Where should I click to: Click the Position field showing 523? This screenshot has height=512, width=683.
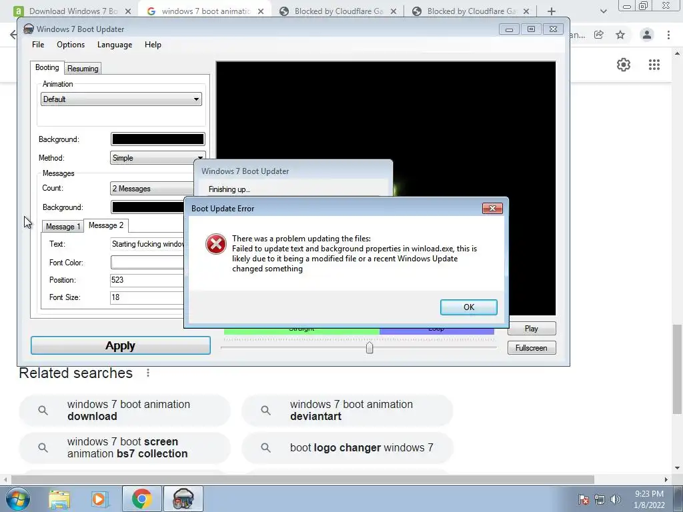coord(147,280)
